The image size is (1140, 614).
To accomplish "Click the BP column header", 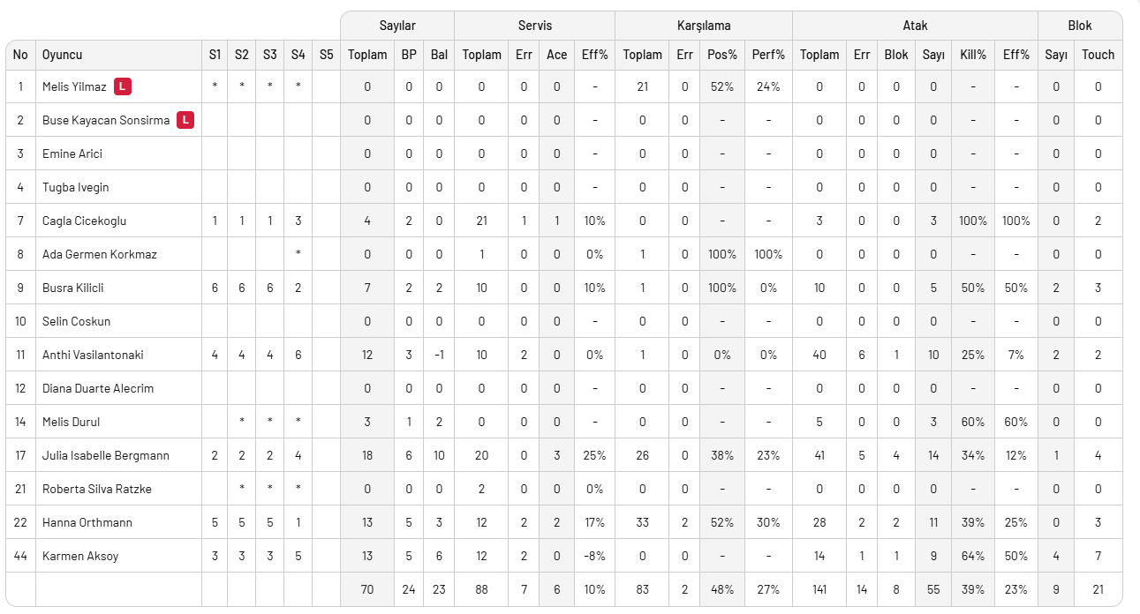I will 409,55.
